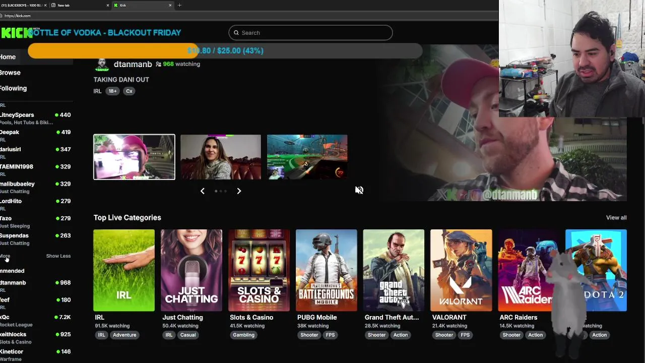Click the viewers icon beside 968
Screen dimensions: 645x363
pyautogui.click(x=158, y=64)
